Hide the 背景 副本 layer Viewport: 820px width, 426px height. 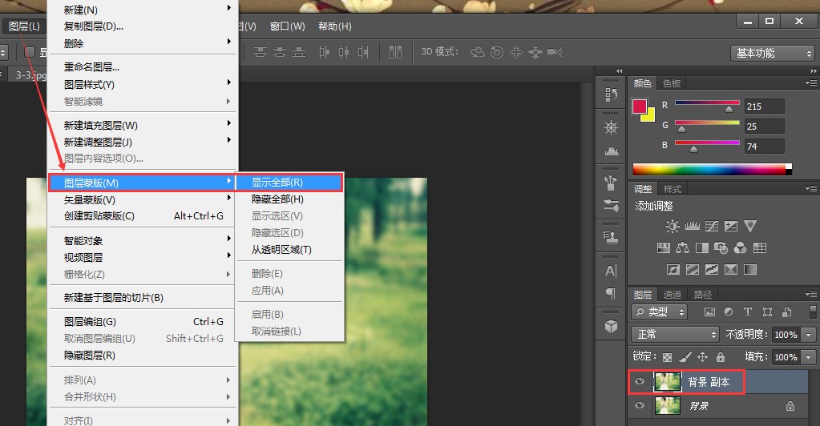click(x=640, y=382)
